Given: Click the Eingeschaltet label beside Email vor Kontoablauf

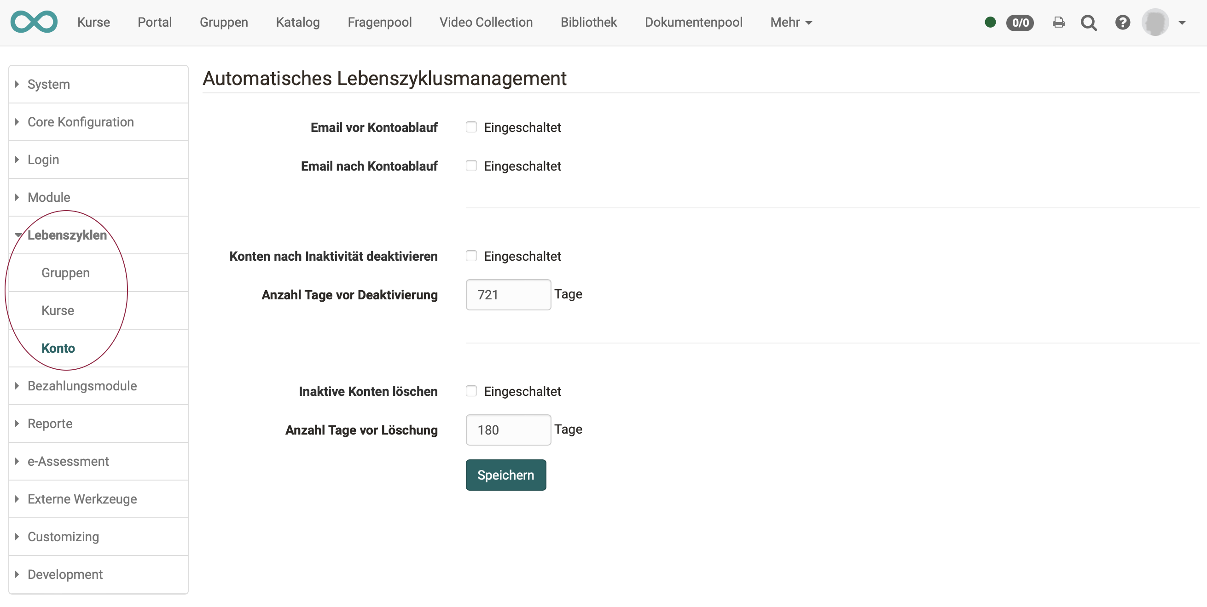Looking at the screenshot, I should pos(522,127).
